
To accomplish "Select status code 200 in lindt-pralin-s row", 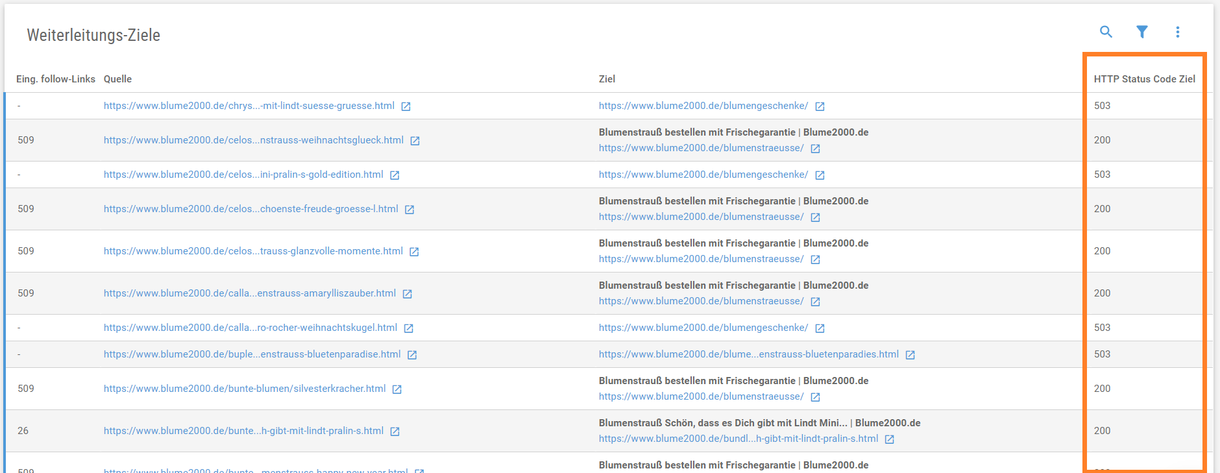I will (x=1102, y=431).
